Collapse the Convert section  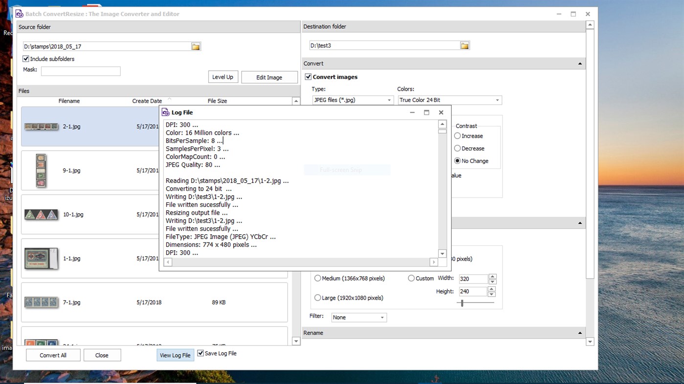pyautogui.click(x=579, y=63)
